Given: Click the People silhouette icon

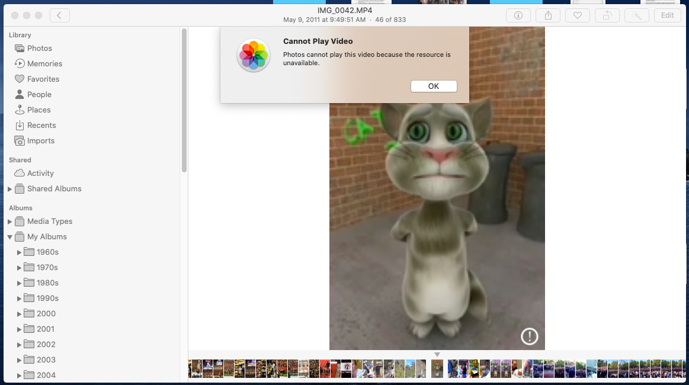Looking at the screenshot, I should point(20,94).
